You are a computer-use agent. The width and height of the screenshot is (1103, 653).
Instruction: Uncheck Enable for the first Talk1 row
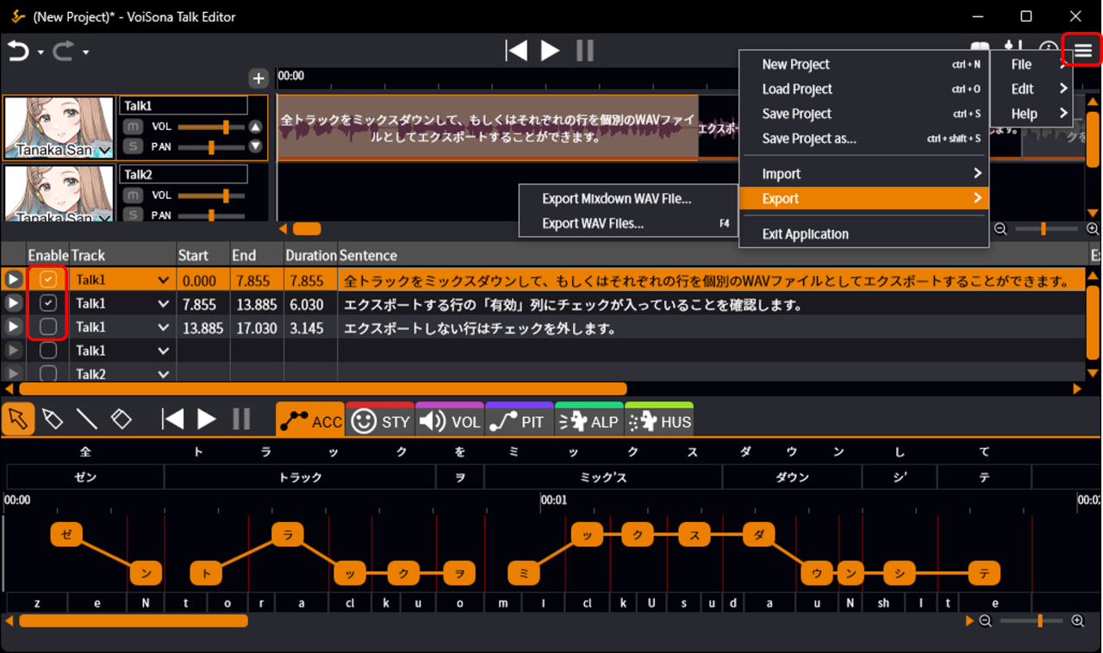[48, 280]
